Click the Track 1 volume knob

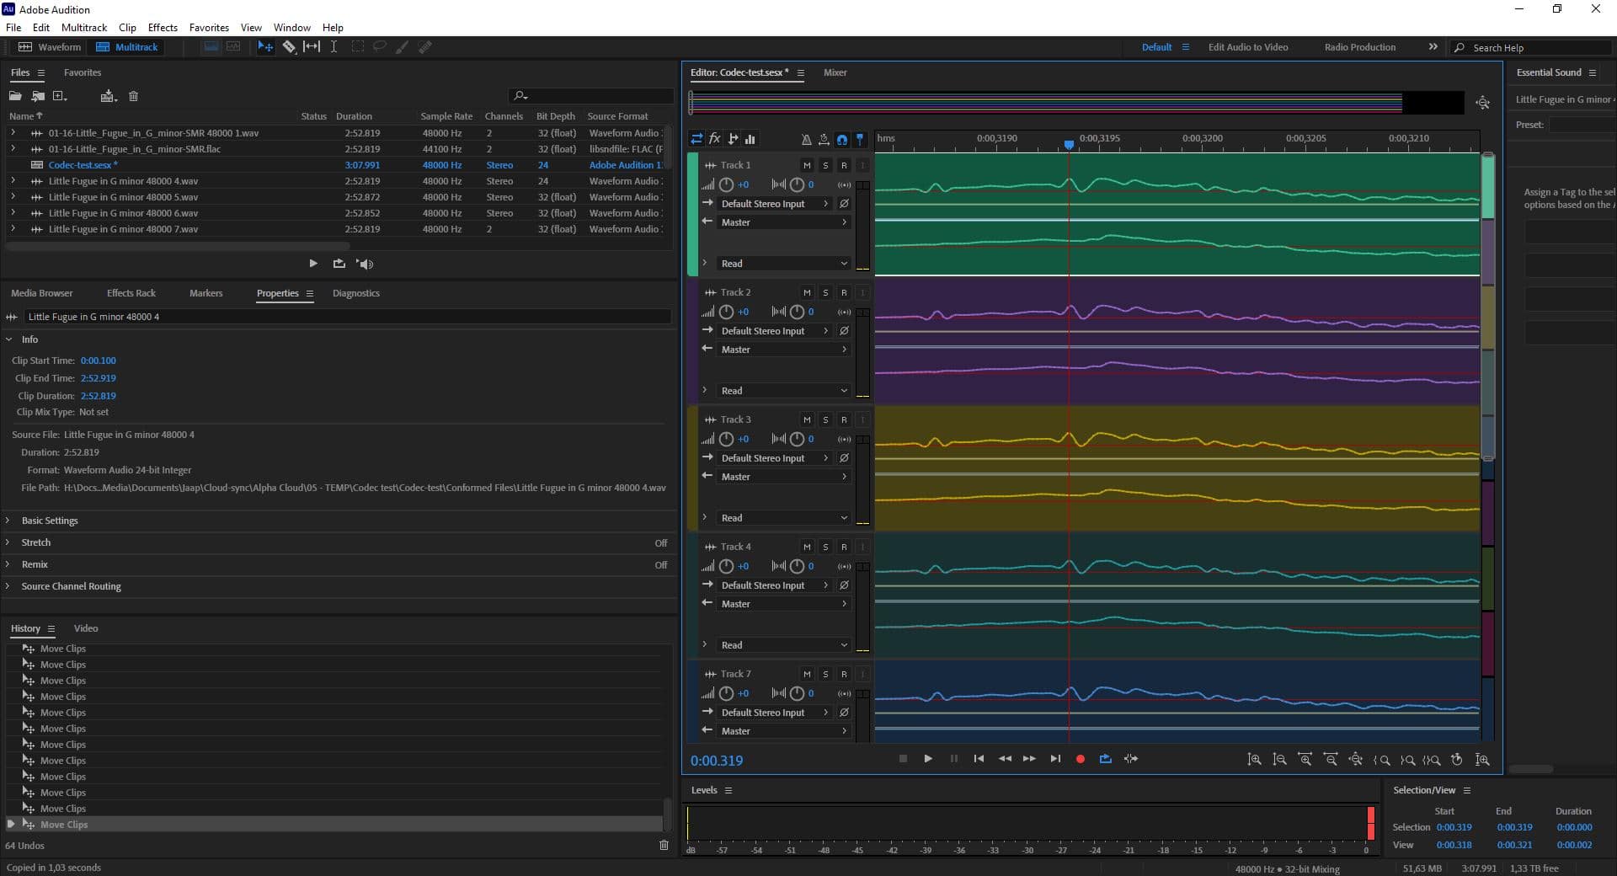pyautogui.click(x=726, y=184)
